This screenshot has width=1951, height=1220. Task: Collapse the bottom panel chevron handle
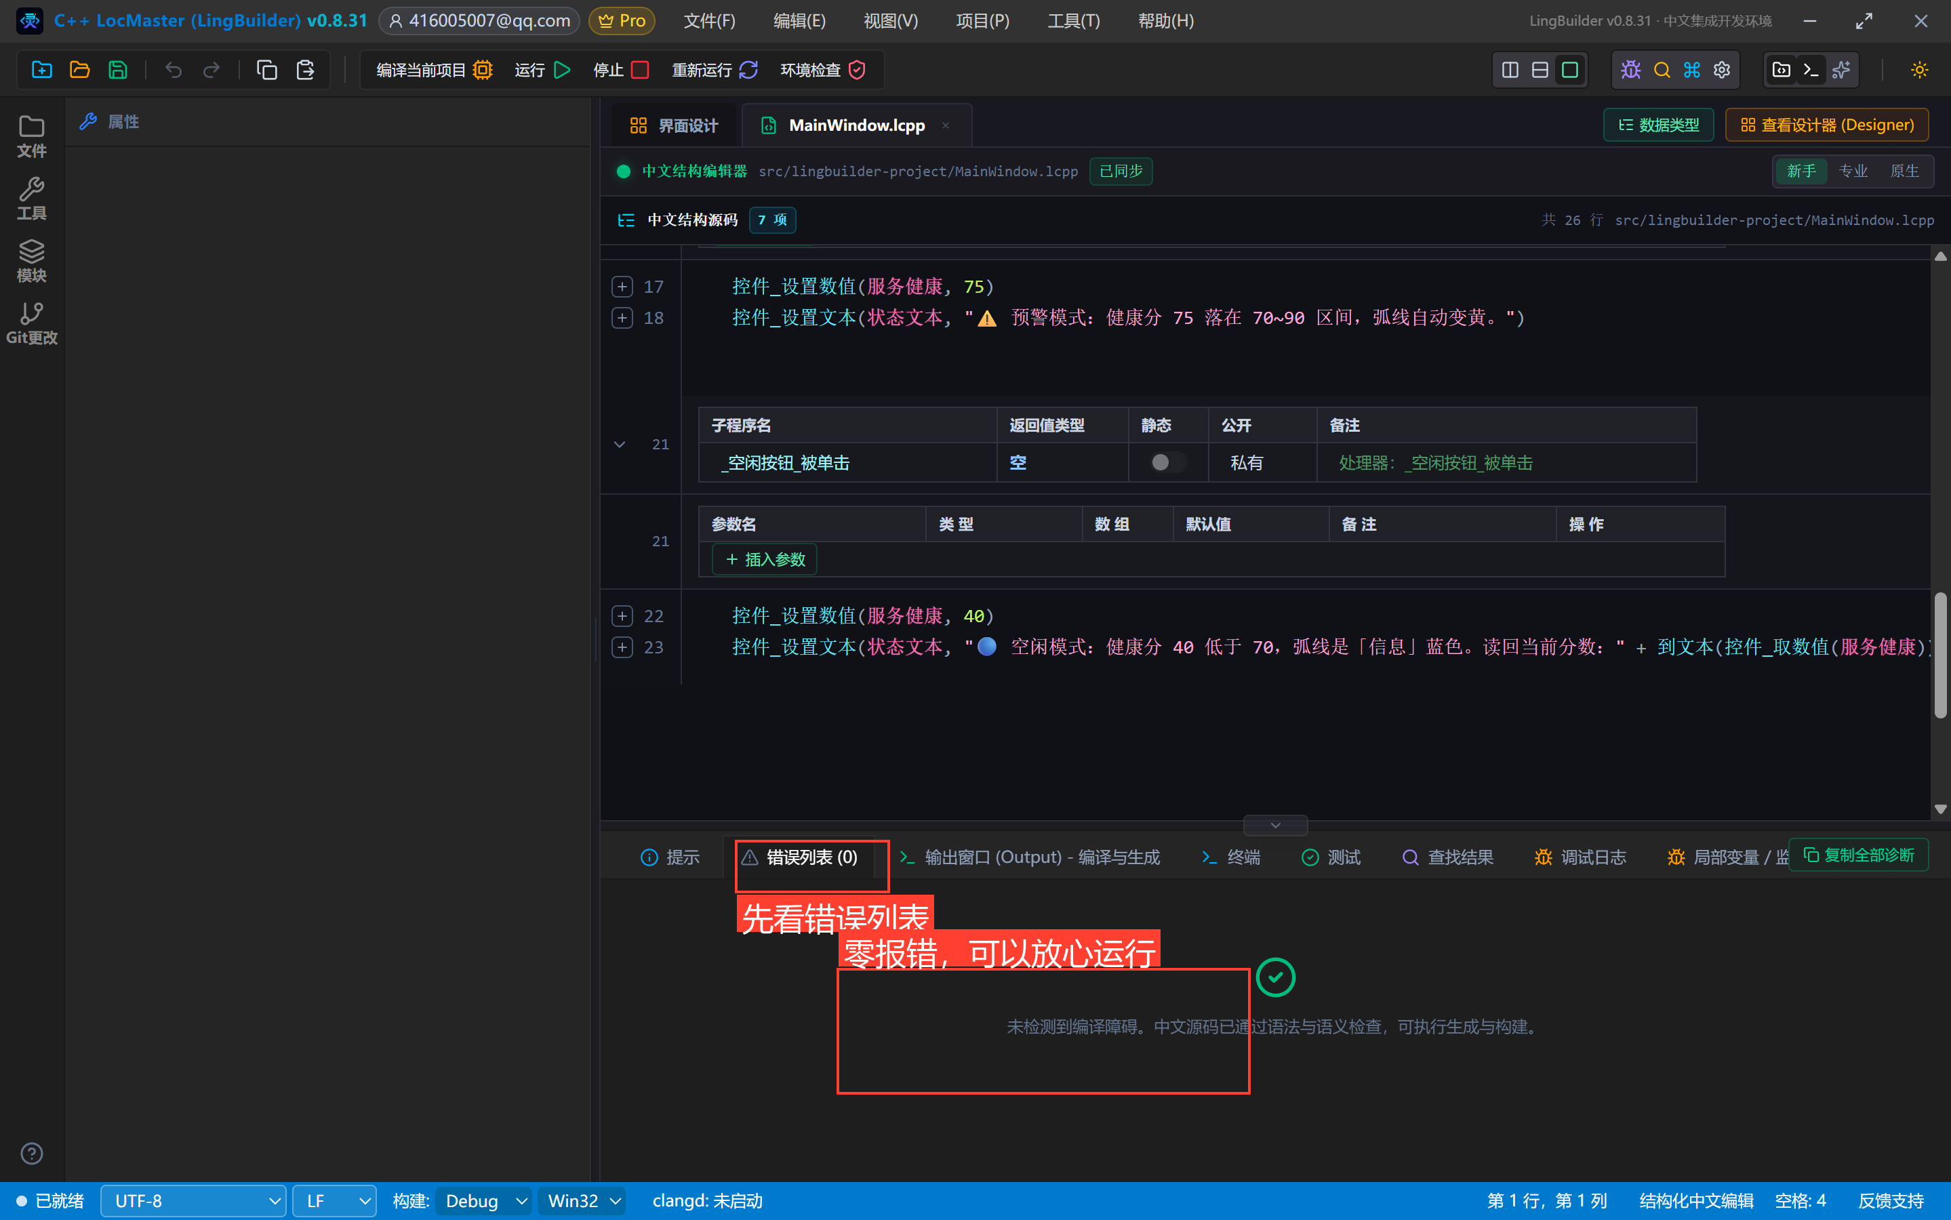1275,826
